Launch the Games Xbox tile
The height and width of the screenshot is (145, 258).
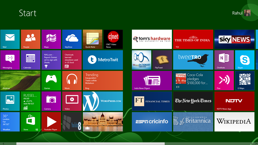click(x=51, y=81)
